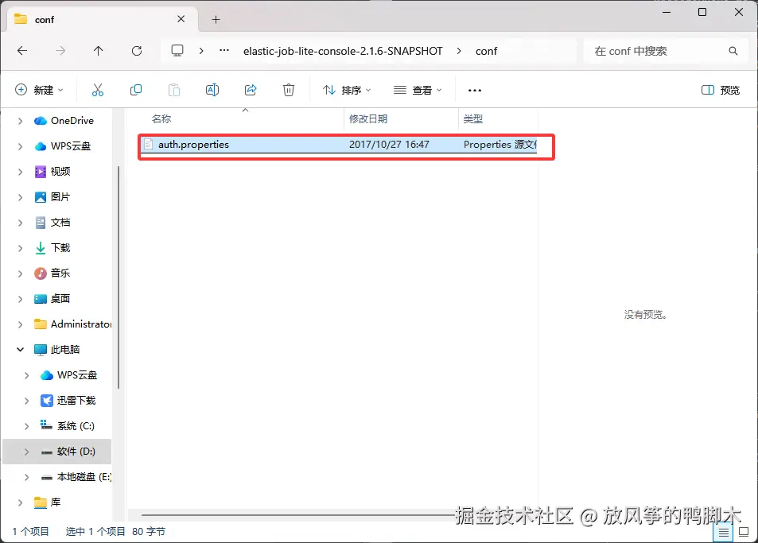Close the conf tab
The height and width of the screenshot is (543, 758).
click(181, 19)
